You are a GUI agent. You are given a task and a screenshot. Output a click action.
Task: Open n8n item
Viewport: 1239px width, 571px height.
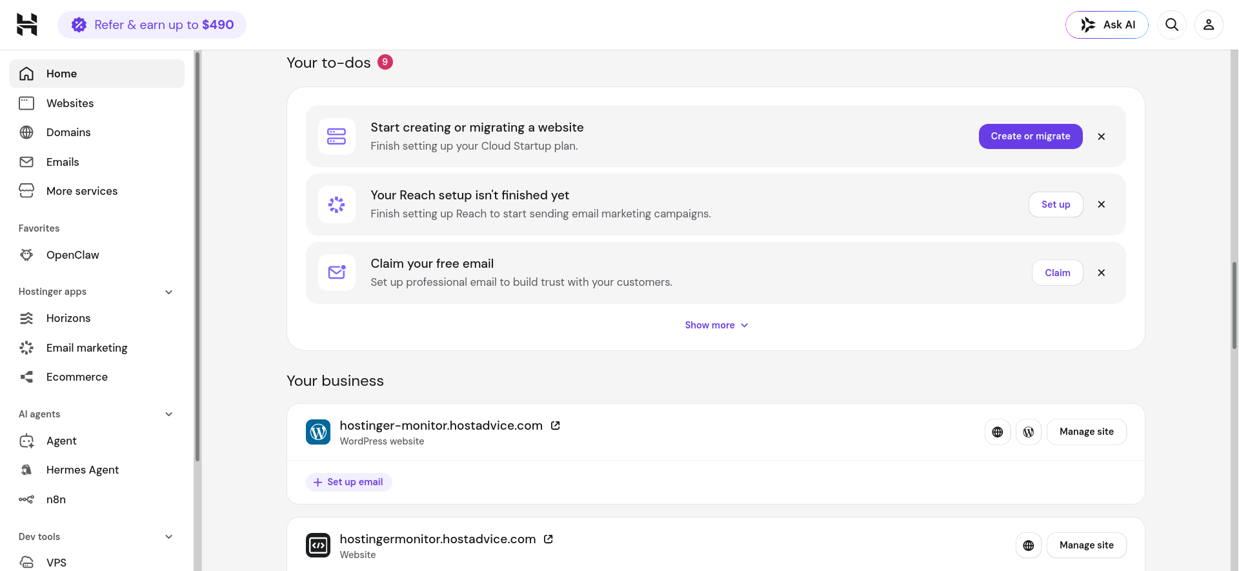click(97, 499)
